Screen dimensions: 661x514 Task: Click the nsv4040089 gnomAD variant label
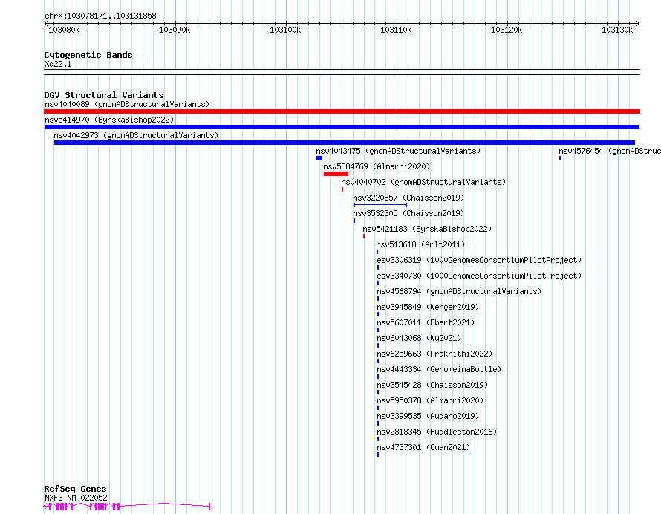[127, 104]
